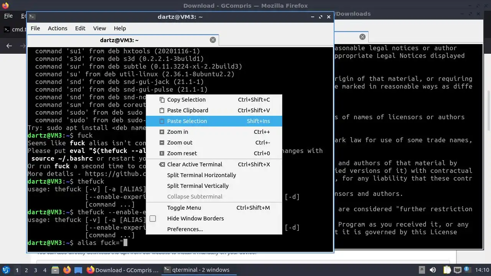491x276 pixels.
Task: Click 'nsors and authors.' text in the background terminal
Action: click(x=369, y=194)
